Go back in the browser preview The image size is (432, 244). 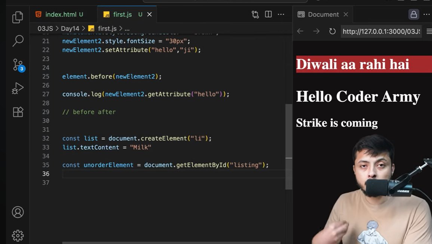tap(300, 31)
